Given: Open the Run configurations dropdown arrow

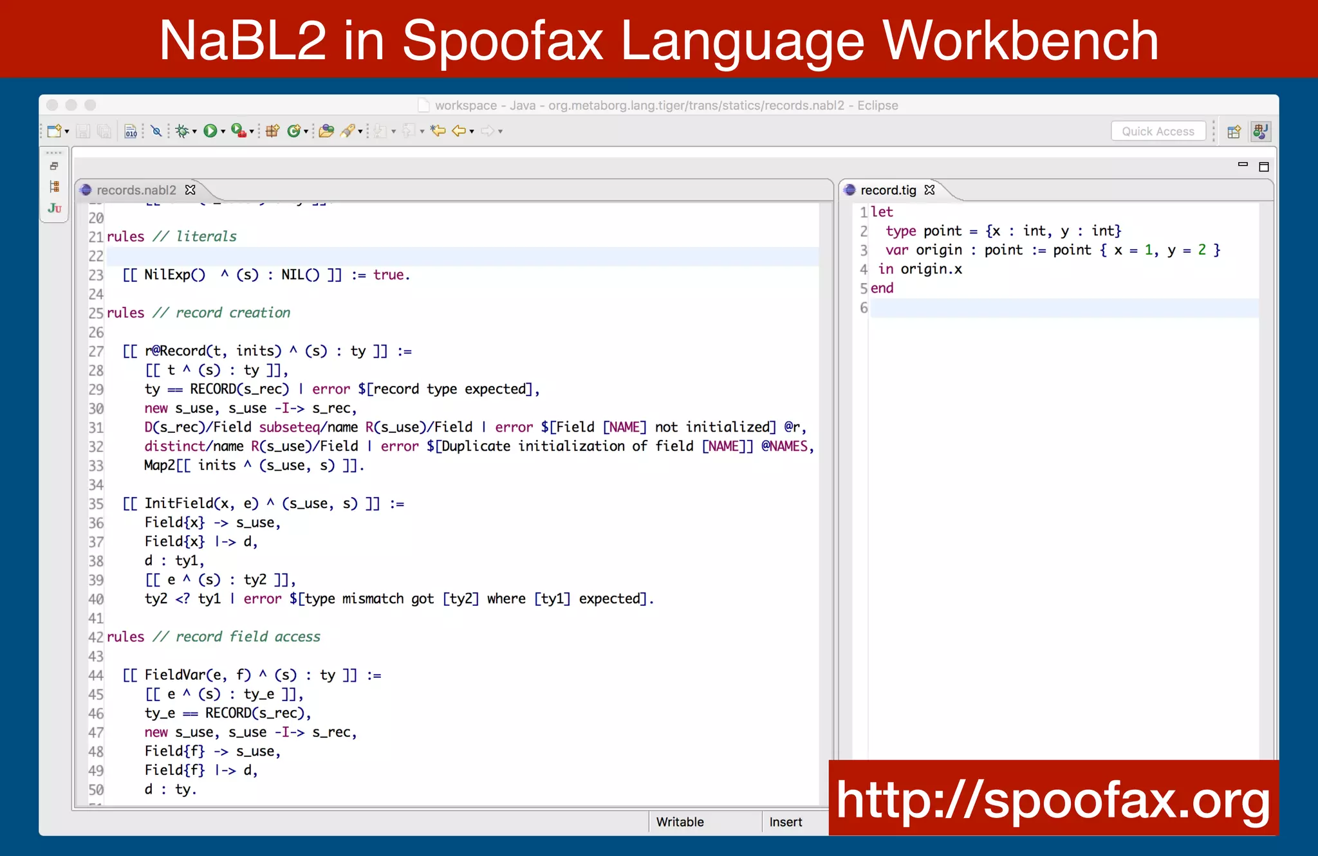Looking at the screenshot, I should click(x=223, y=132).
